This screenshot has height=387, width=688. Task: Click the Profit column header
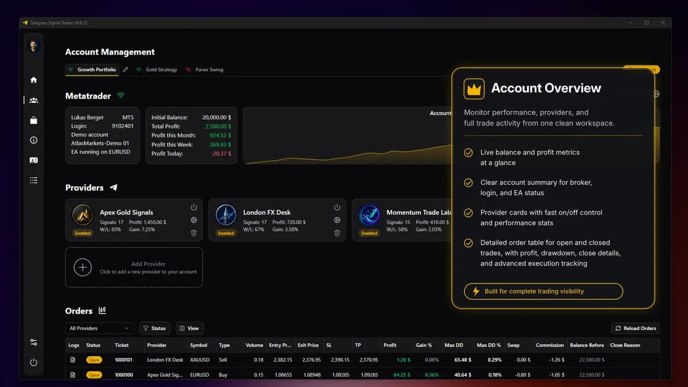point(390,345)
